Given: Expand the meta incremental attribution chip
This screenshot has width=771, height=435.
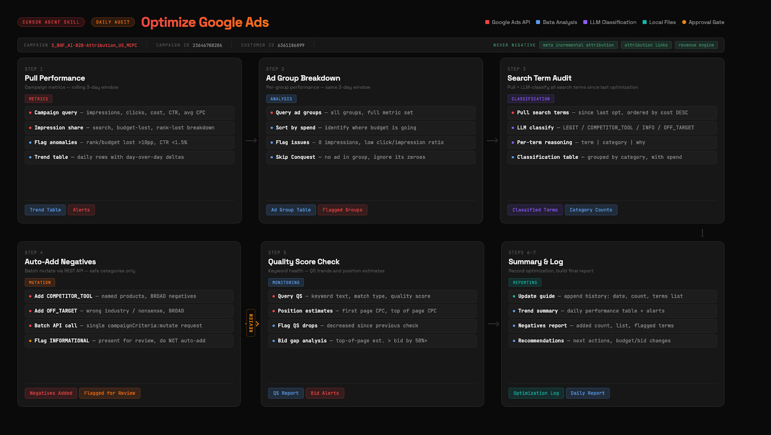Looking at the screenshot, I should pyautogui.click(x=578, y=45).
